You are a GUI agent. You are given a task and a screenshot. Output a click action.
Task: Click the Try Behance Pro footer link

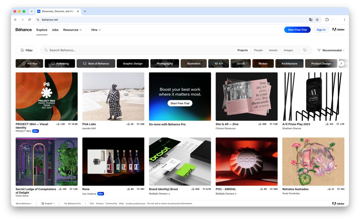(72, 203)
